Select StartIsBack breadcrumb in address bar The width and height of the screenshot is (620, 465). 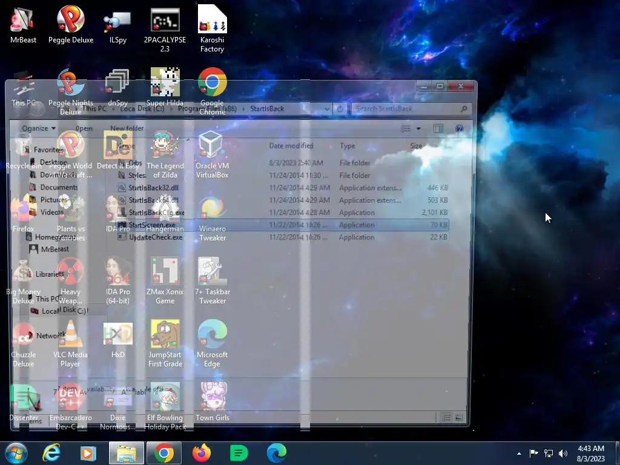(x=267, y=109)
